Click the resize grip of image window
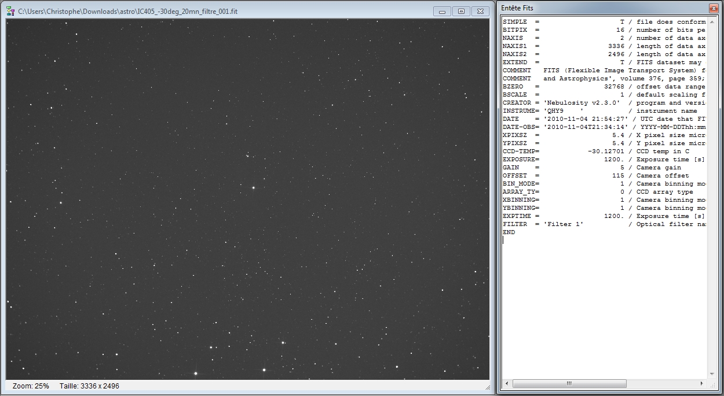This screenshot has width=724, height=396. pos(487,387)
